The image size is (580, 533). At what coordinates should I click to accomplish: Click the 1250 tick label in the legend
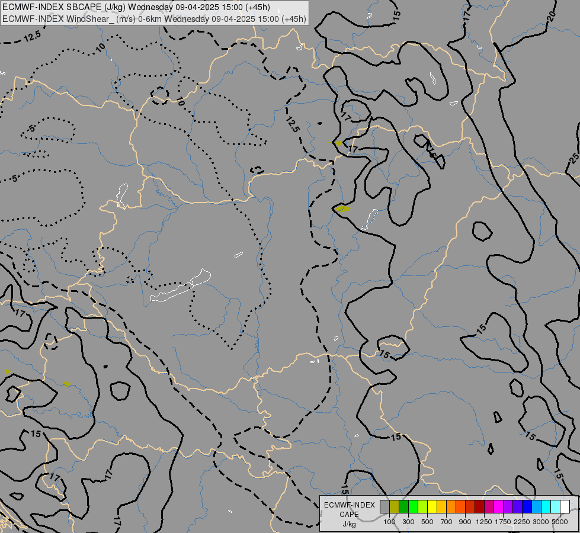click(484, 522)
